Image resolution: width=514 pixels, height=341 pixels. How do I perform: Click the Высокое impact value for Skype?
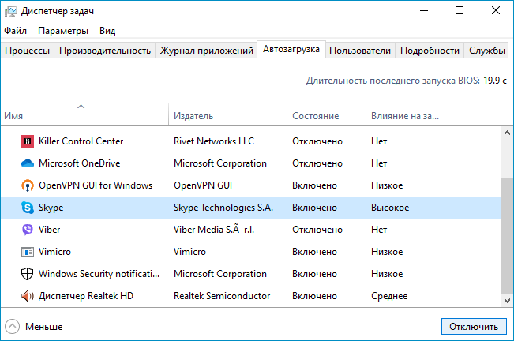click(390, 208)
